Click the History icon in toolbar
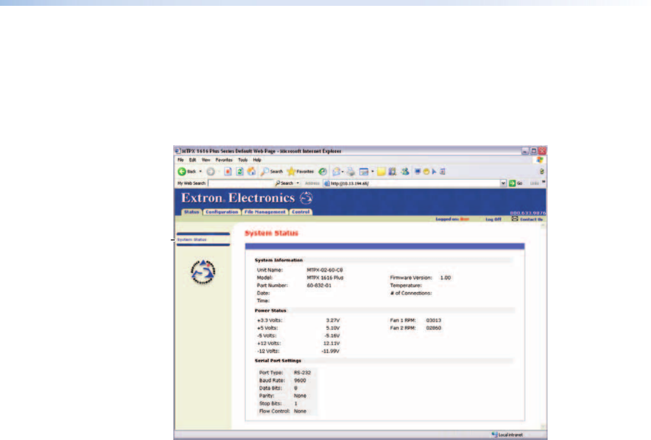Viewport: 651px width, 440px height. pos(322,172)
